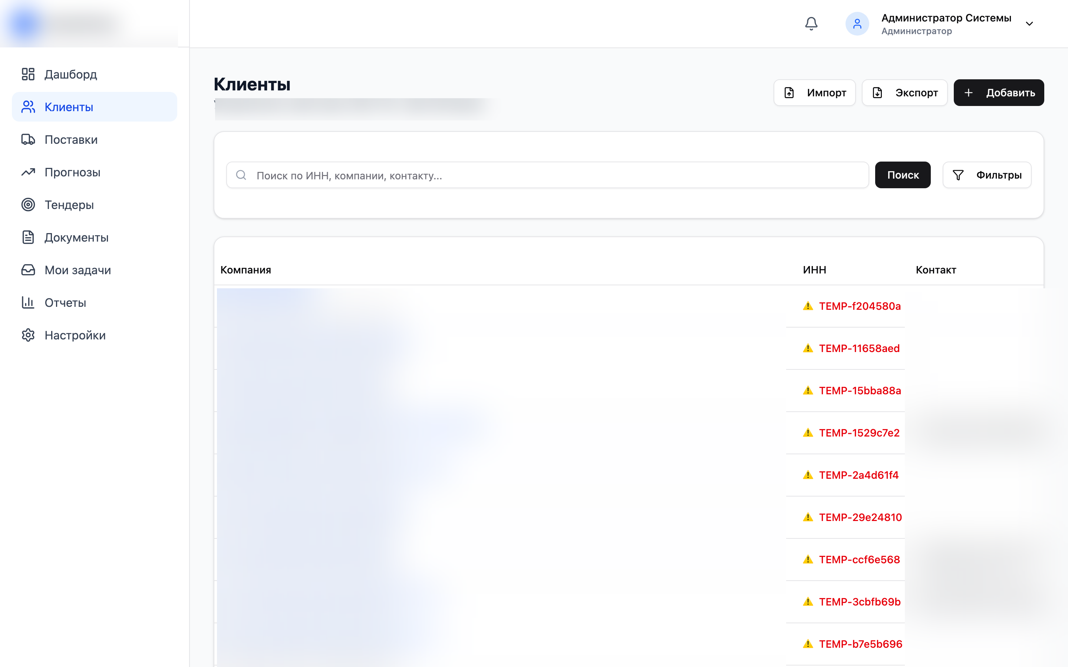This screenshot has width=1068, height=667.
Task: Select INN value TEMP-15bba88a
Action: [860, 391]
